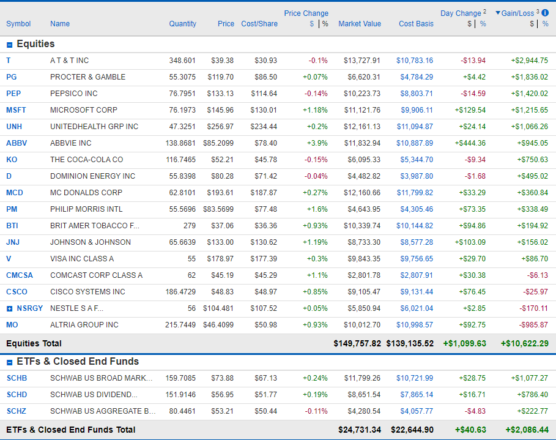The height and width of the screenshot is (440, 556).
Task: Sort by Cost Basis column
Action: point(417,24)
